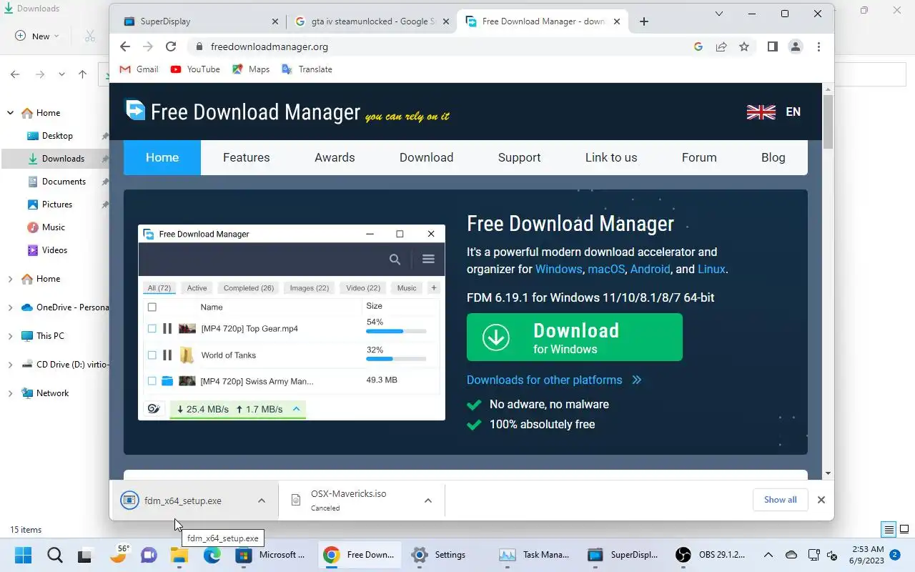Launch Microsoft Edge from taskbar
This screenshot has height=572, width=915.
pyautogui.click(x=212, y=555)
